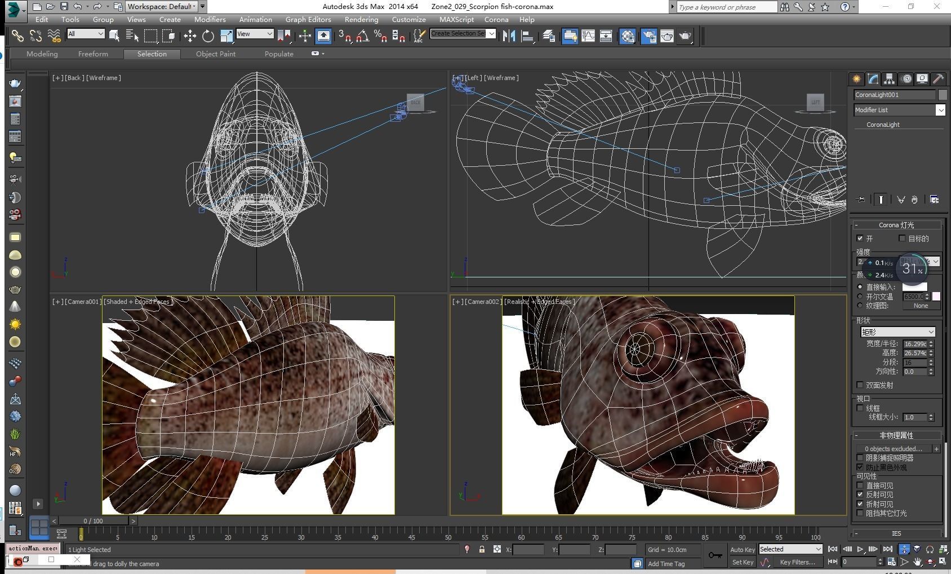951x574 pixels.
Task: Toggle the 开 (On) checkbox
Action: pyautogui.click(x=860, y=239)
